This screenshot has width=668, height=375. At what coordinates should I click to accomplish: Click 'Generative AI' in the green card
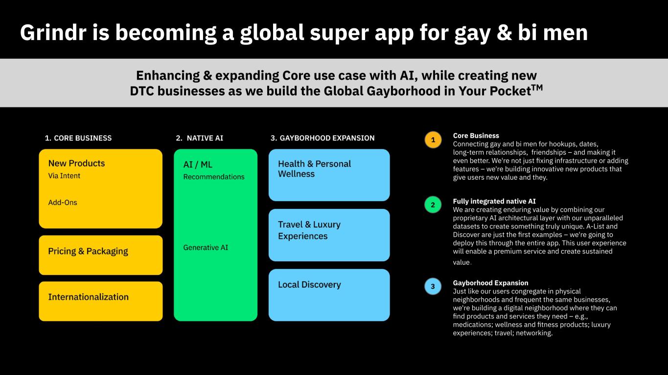(x=206, y=248)
